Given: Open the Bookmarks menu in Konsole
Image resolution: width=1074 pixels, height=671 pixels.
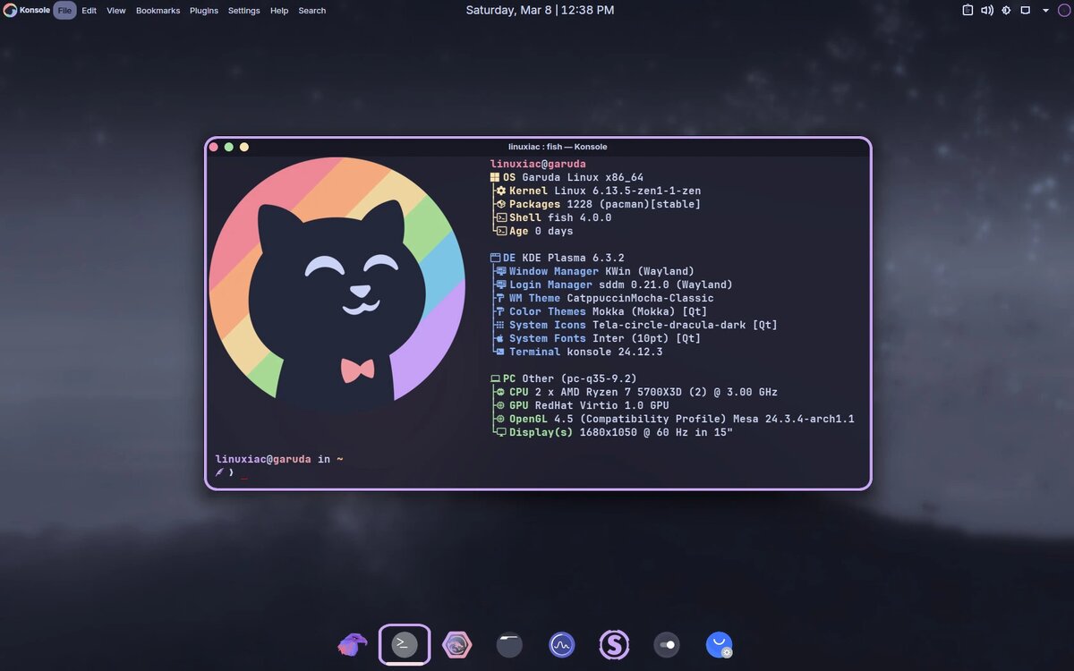Looking at the screenshot, I should point(158,10).
